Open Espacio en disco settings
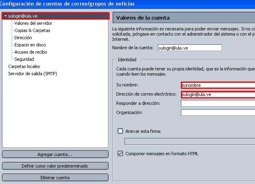 (x=30, y=45)
